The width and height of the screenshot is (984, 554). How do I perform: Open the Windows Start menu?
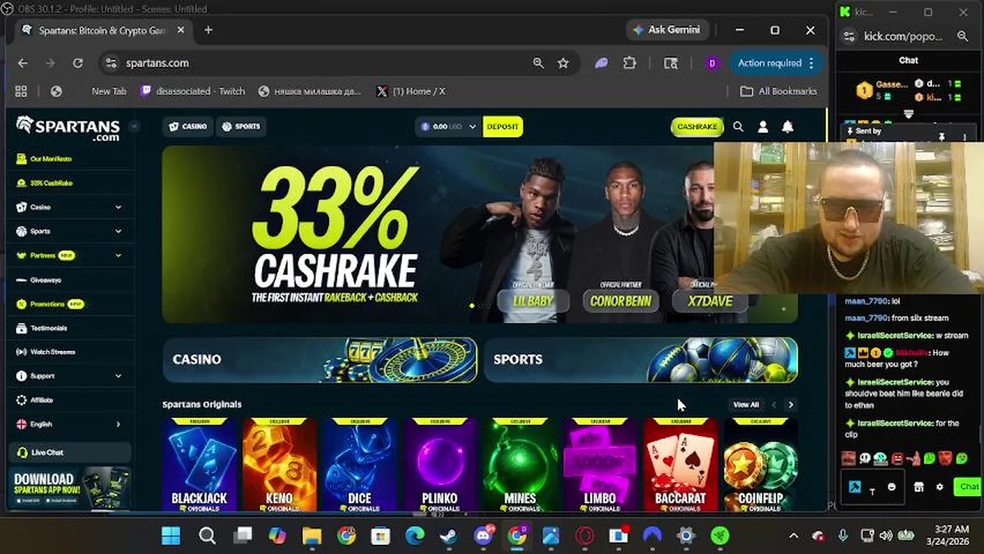pos(171,536)
